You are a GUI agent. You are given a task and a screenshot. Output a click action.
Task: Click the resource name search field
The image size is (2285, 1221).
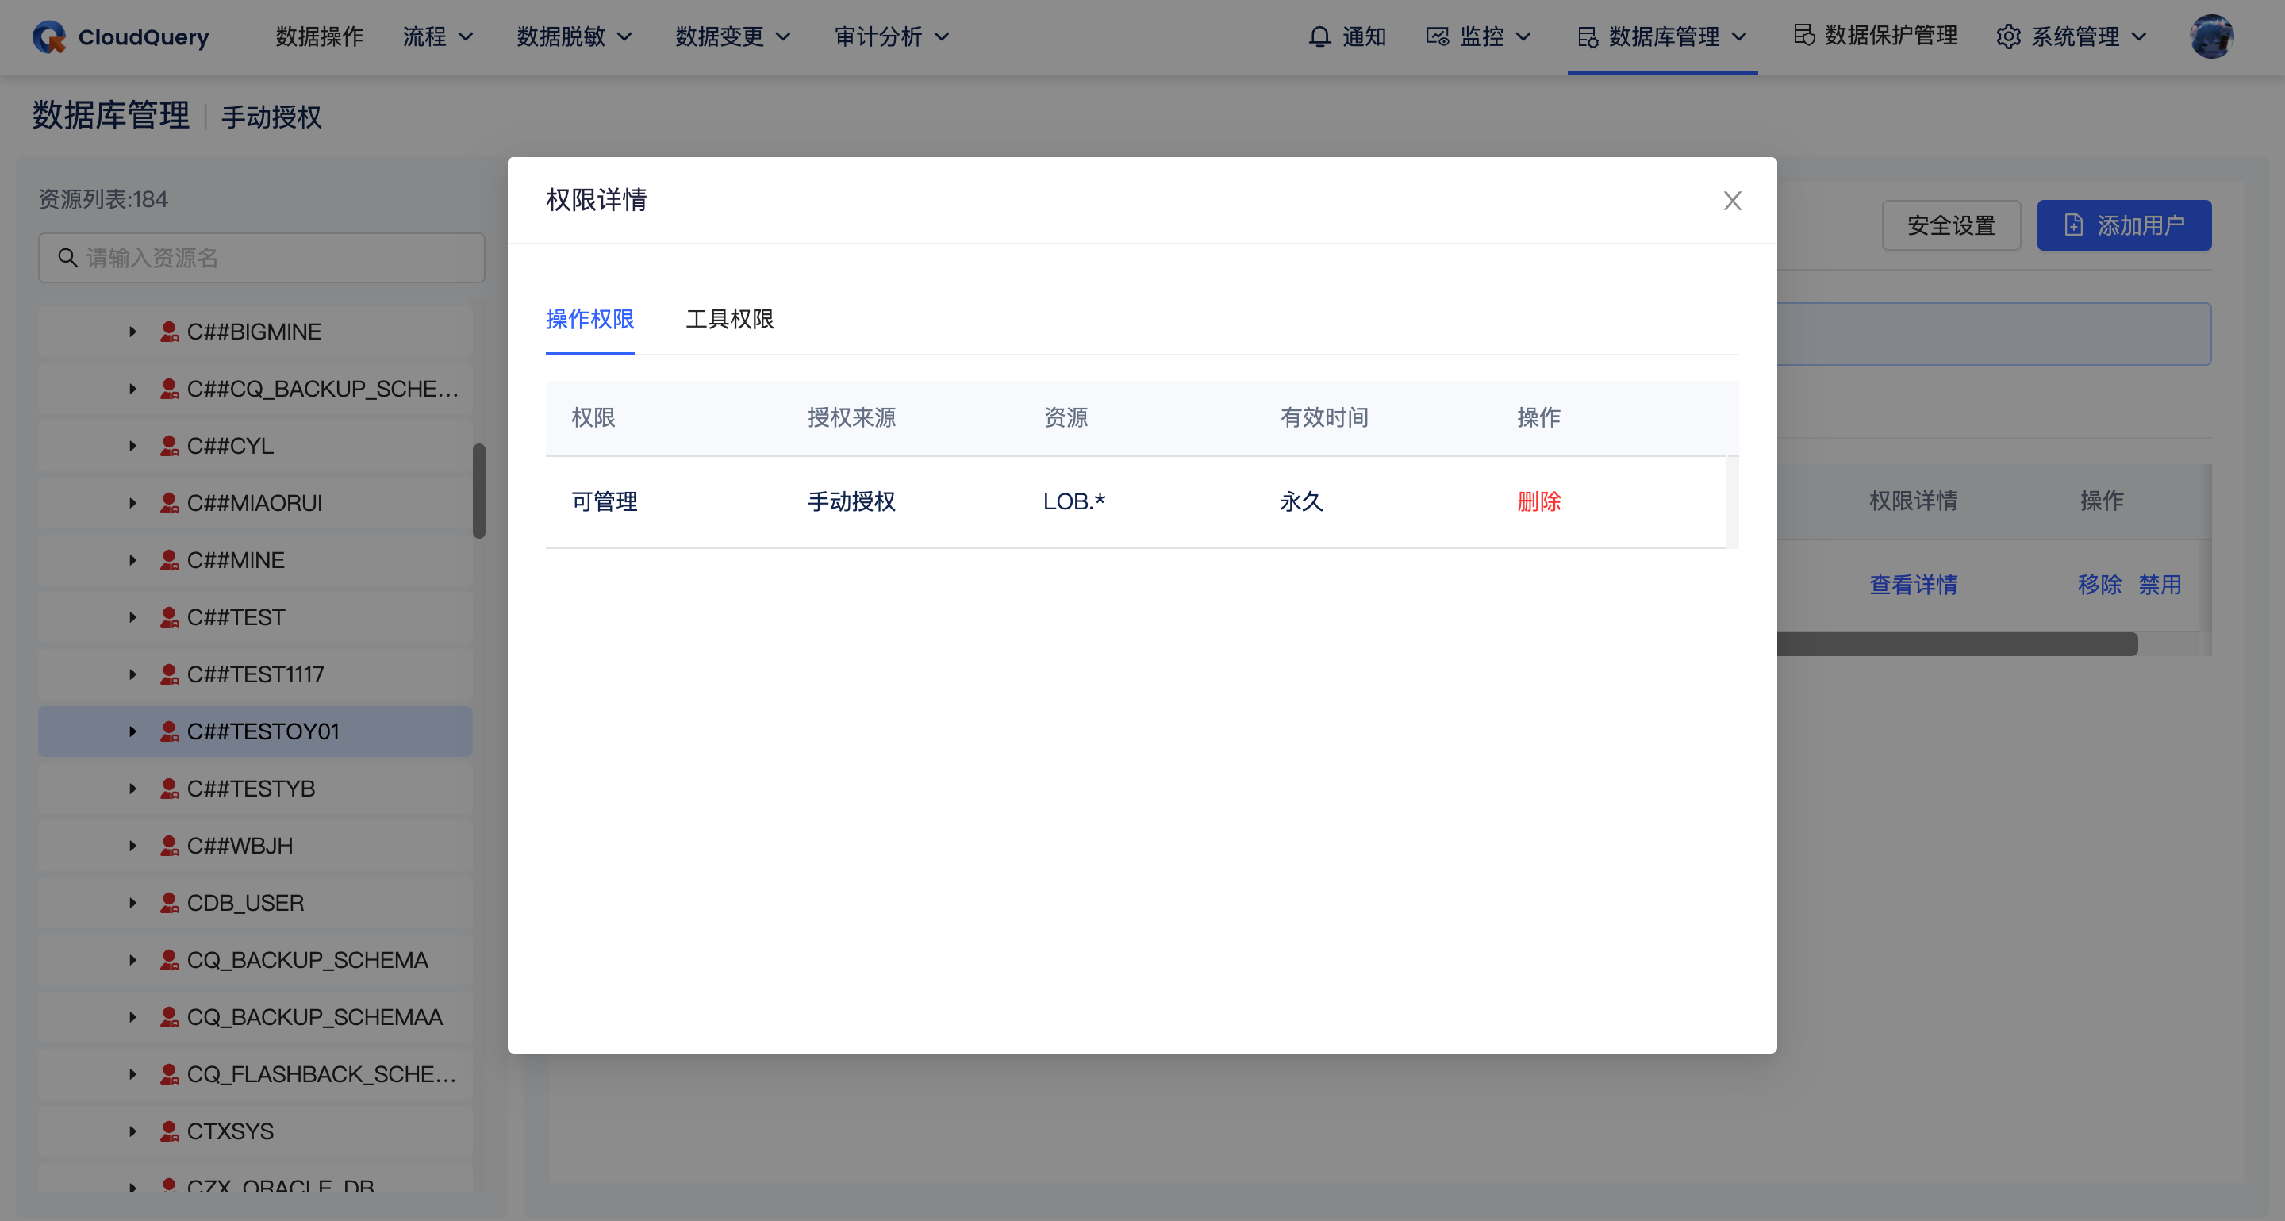point(262,257)
